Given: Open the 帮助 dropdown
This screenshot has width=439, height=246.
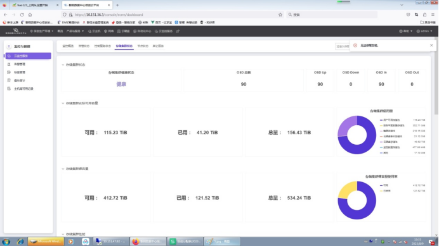Looking at the screenshot, I should point(405,31).
